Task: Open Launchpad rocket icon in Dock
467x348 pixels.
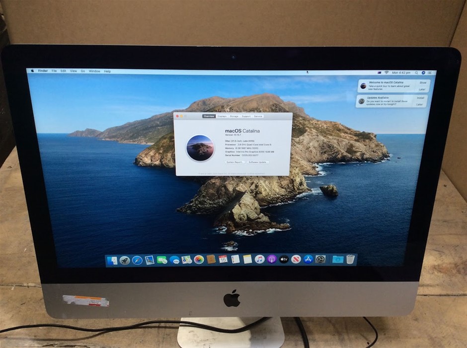Action: [x=125, y=261]
